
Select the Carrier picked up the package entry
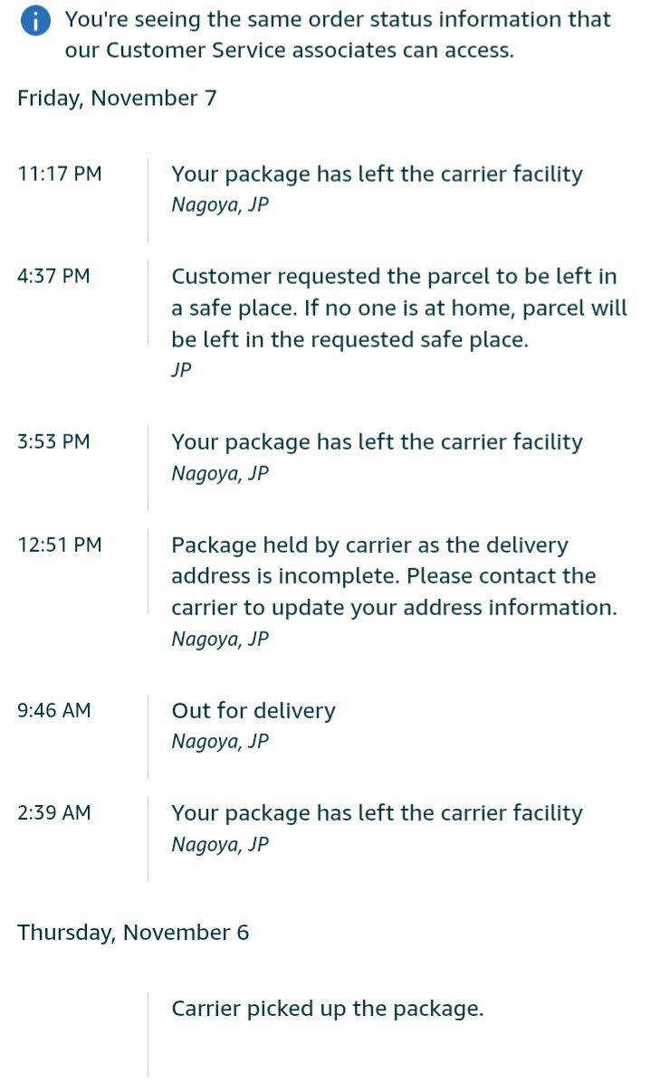click(x=328, y=1009)
